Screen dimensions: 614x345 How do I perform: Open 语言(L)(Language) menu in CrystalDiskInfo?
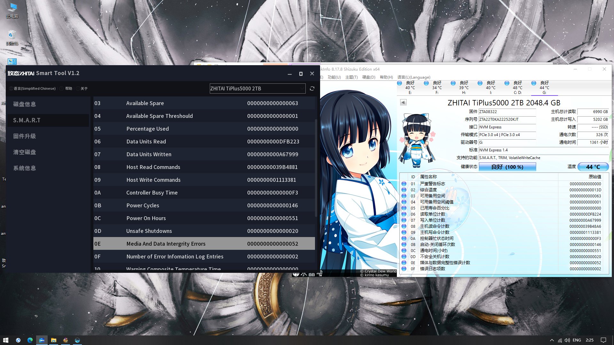click(414, 77)
